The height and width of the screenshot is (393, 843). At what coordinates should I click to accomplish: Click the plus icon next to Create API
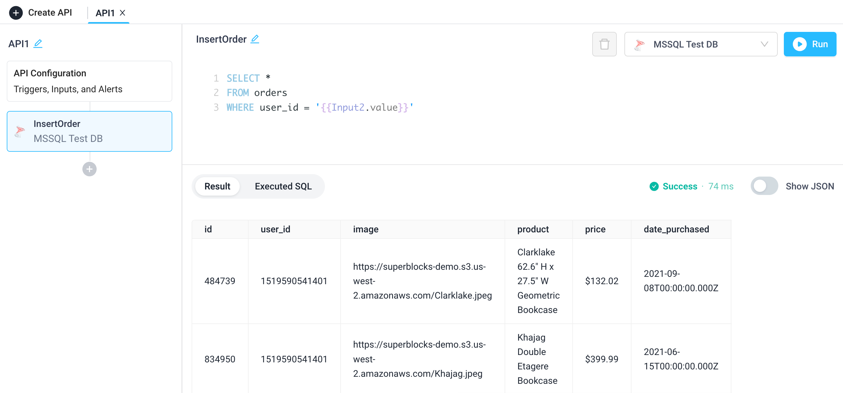[x=16, y=13]
